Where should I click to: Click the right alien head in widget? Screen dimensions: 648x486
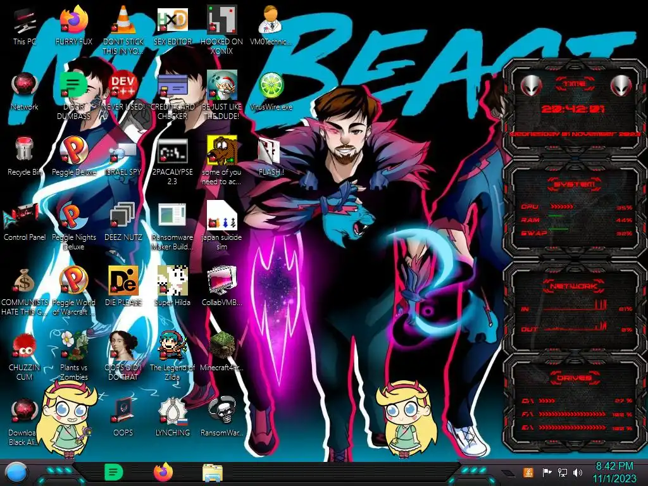(x=621, y=85)
